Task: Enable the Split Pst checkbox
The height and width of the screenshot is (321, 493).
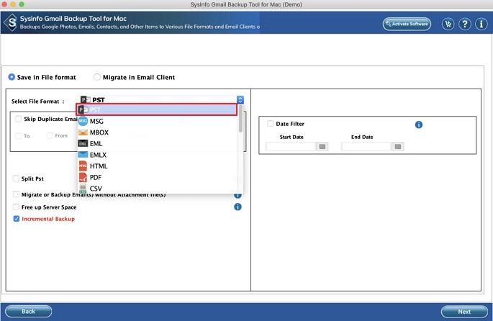Action: [x=17, y=178]
